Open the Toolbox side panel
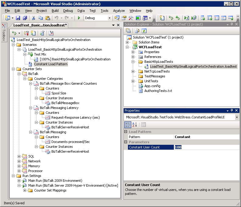Viewport: 241px width, 207px height. pos(4,32)
